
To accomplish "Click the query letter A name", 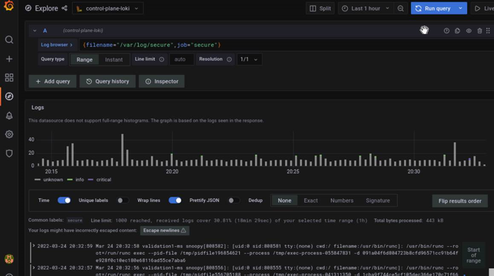I will 45,30.
